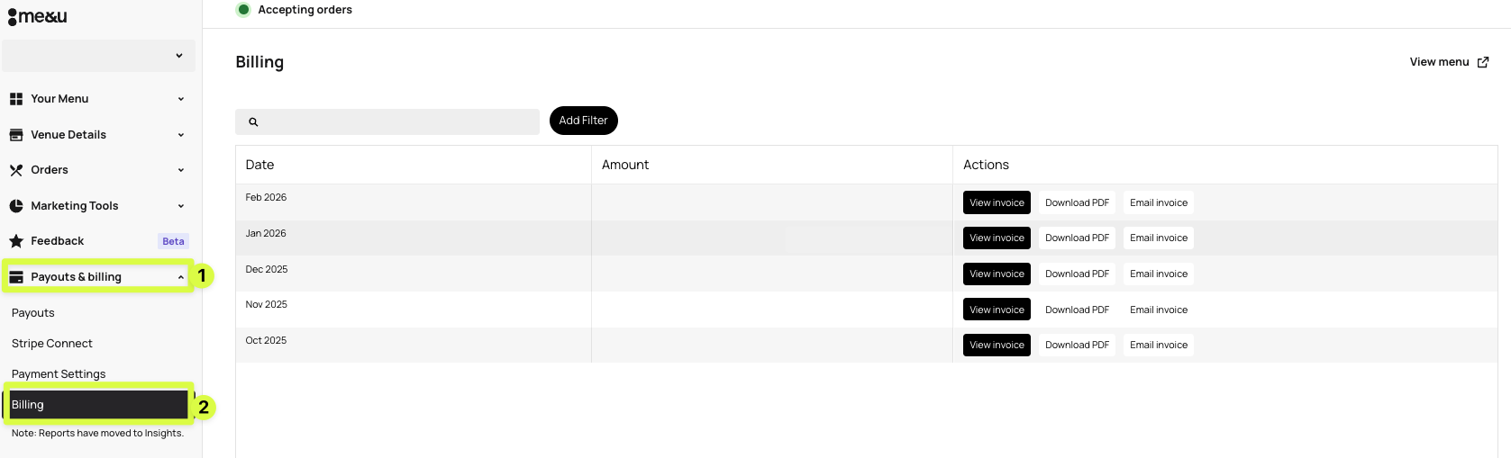Collapse the Payouts & billing chevron

(180, 277)
